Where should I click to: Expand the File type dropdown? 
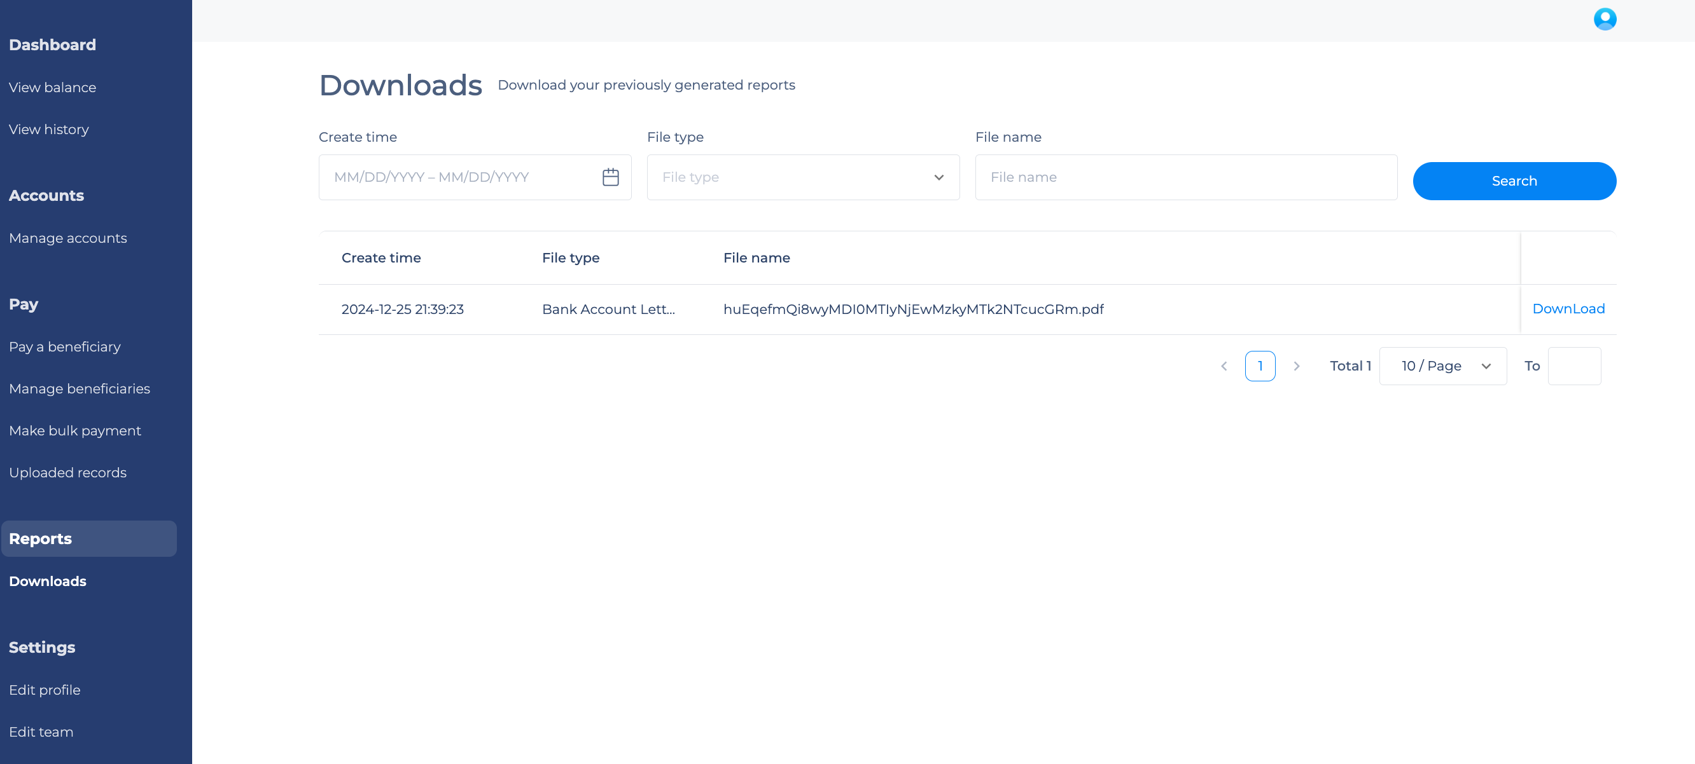[x=803, y=177]
